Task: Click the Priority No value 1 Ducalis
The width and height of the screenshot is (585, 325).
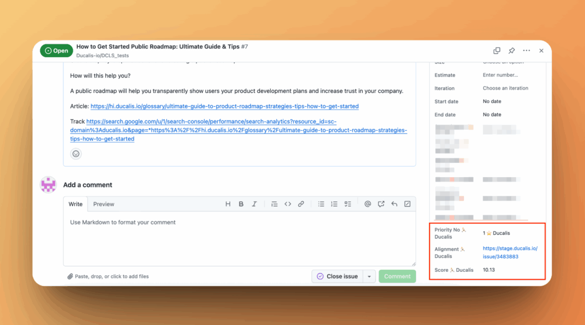Action: (x=496, y=233)
